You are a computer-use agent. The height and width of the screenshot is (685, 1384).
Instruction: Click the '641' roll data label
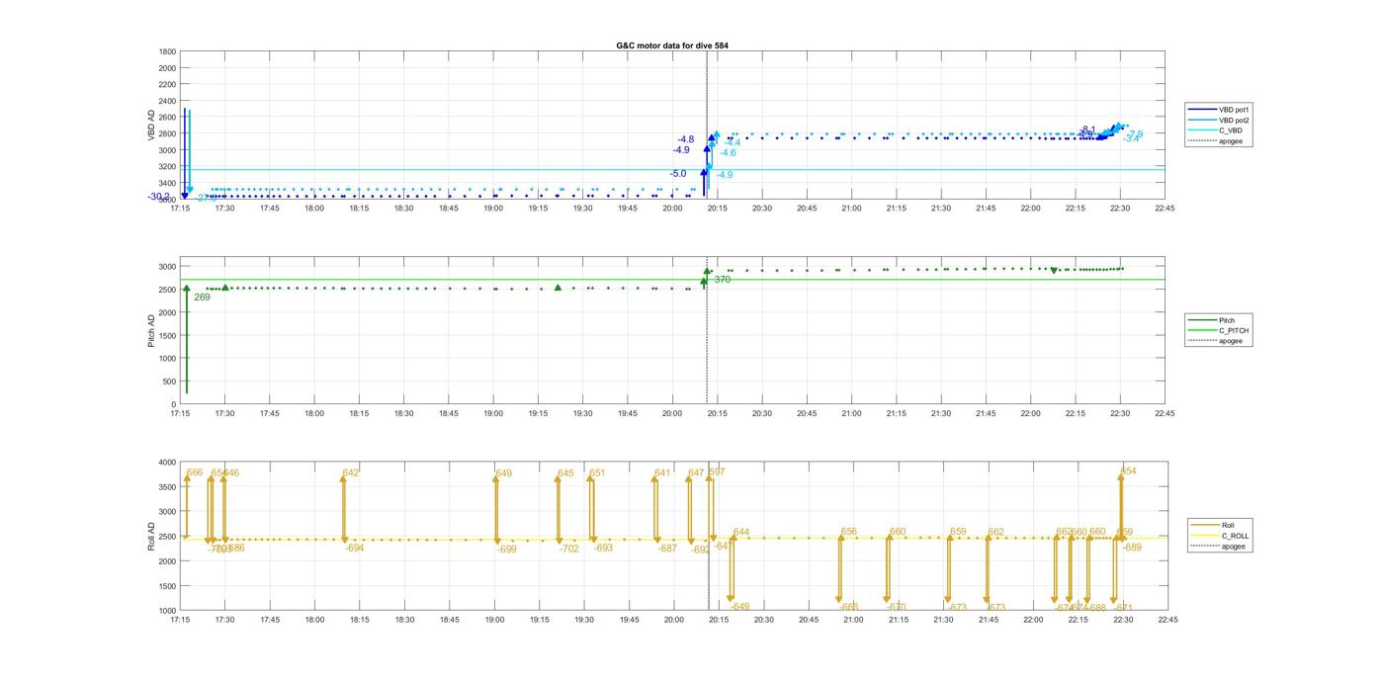pyautogui.click(x=661, y=473)
